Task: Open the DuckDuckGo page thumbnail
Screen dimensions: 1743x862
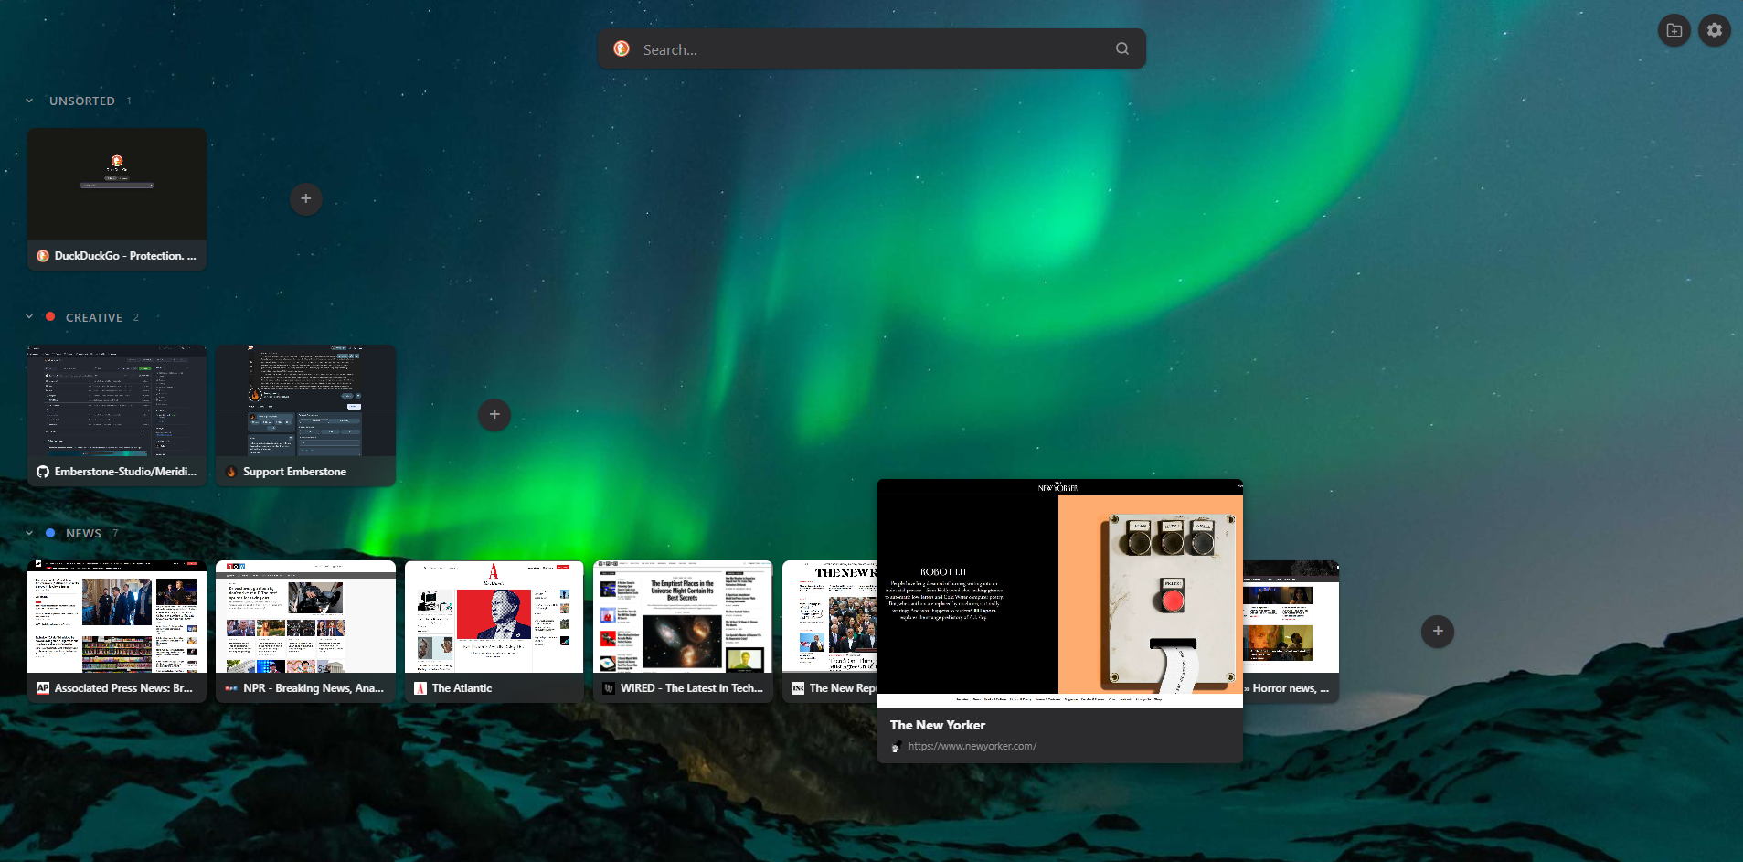Action: [117, 185]
